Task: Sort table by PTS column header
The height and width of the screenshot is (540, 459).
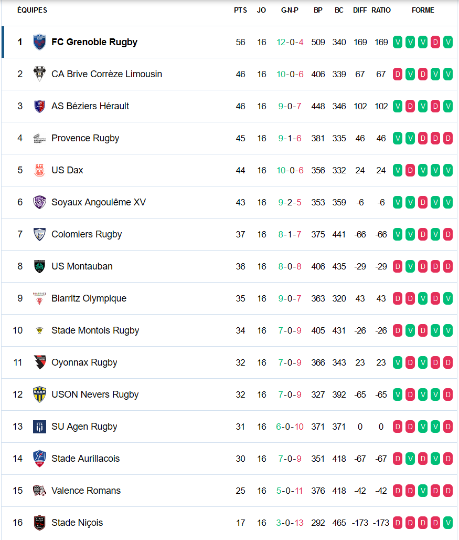Action: pyautogui.click(x=240, y=11)
